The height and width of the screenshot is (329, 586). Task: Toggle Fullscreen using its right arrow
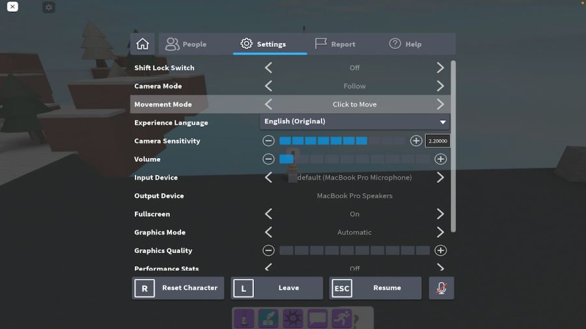[x=441, y=214]
